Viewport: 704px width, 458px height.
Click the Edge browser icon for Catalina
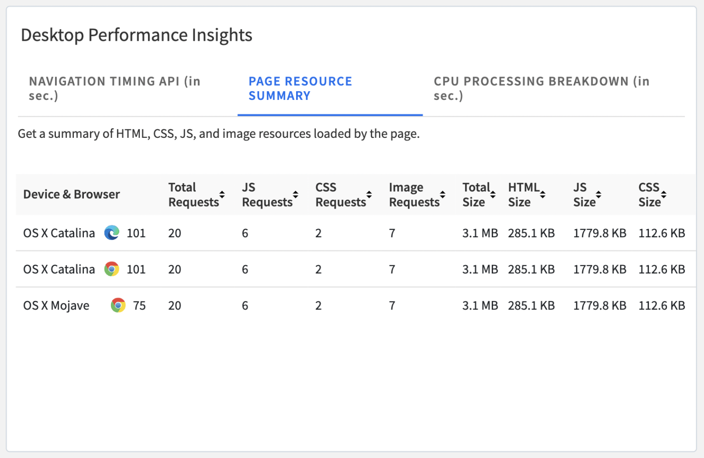112,233
